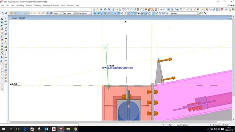Open the Analysis menu

(29, 5)
